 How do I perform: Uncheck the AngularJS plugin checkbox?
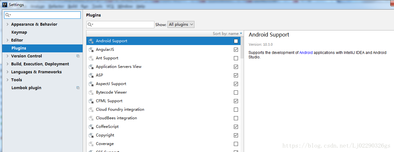(x=236, y=50)
